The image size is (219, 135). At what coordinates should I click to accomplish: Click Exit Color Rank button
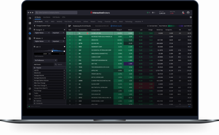[152, 26]
